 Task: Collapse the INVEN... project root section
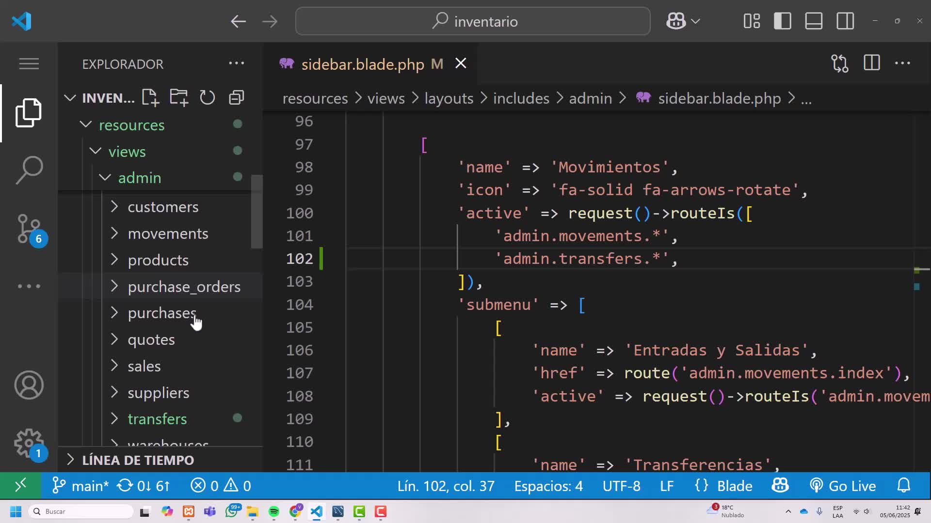99,98
